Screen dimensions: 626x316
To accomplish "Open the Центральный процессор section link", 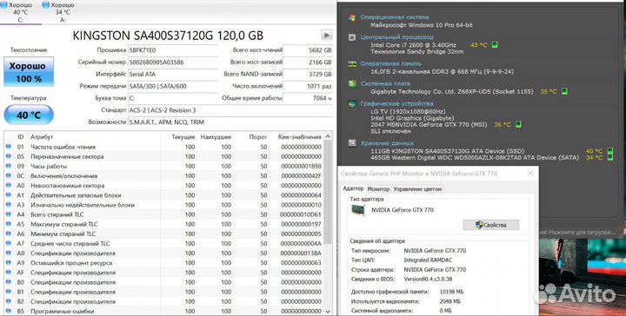I will (396, 37).
